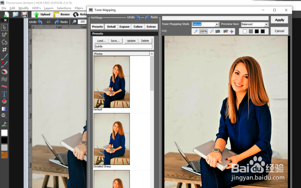
Task: Click Undo arrow in main editor toolbar
Action: coord(40,22)
